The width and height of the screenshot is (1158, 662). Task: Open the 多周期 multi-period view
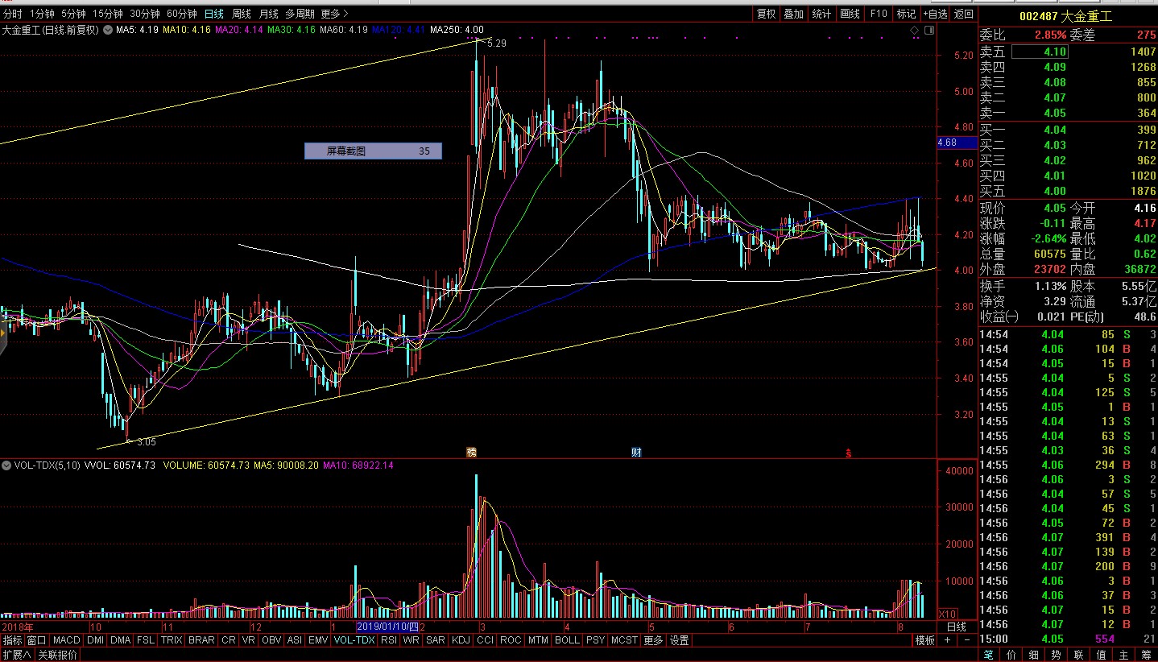(x=300, y=14)
